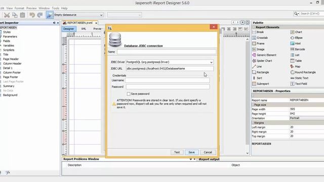
Task: Open the Preview menu
Action: click(x=31, y=8)
